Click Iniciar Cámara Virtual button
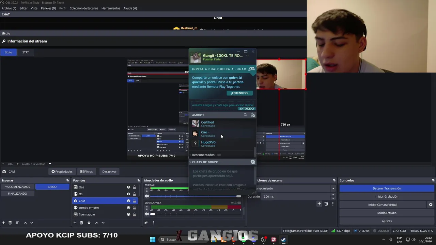 click(x=383, y=205)
